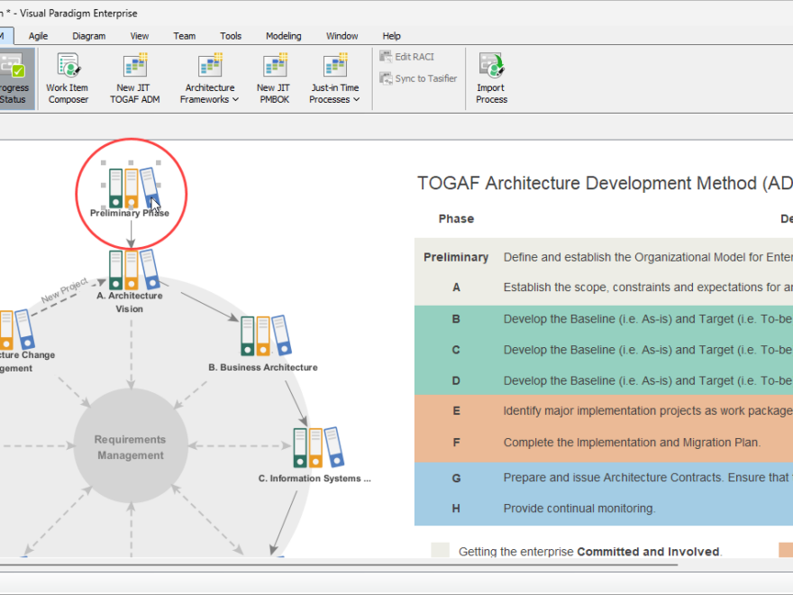Select the B. Business Architecture phase
The image size is (793, 595).
[264, 338]
